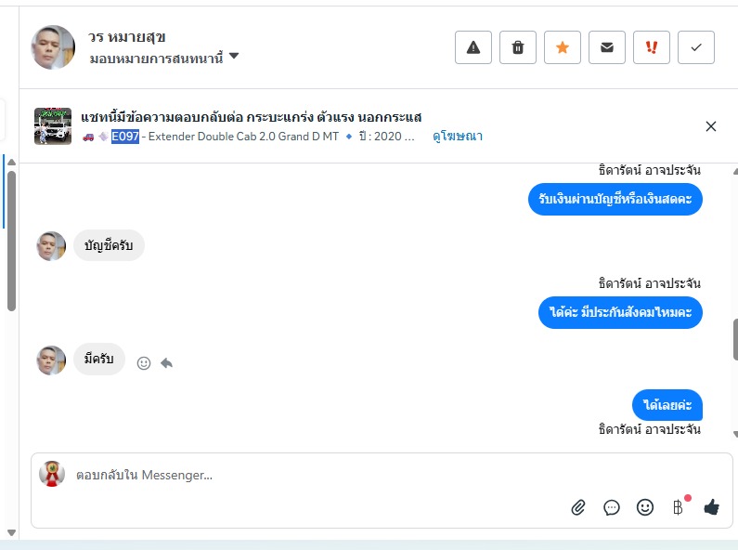This screenshot has width=738, height=550.
Task: Open วร หมายสุข contact profile name
Action: (127, 37)
